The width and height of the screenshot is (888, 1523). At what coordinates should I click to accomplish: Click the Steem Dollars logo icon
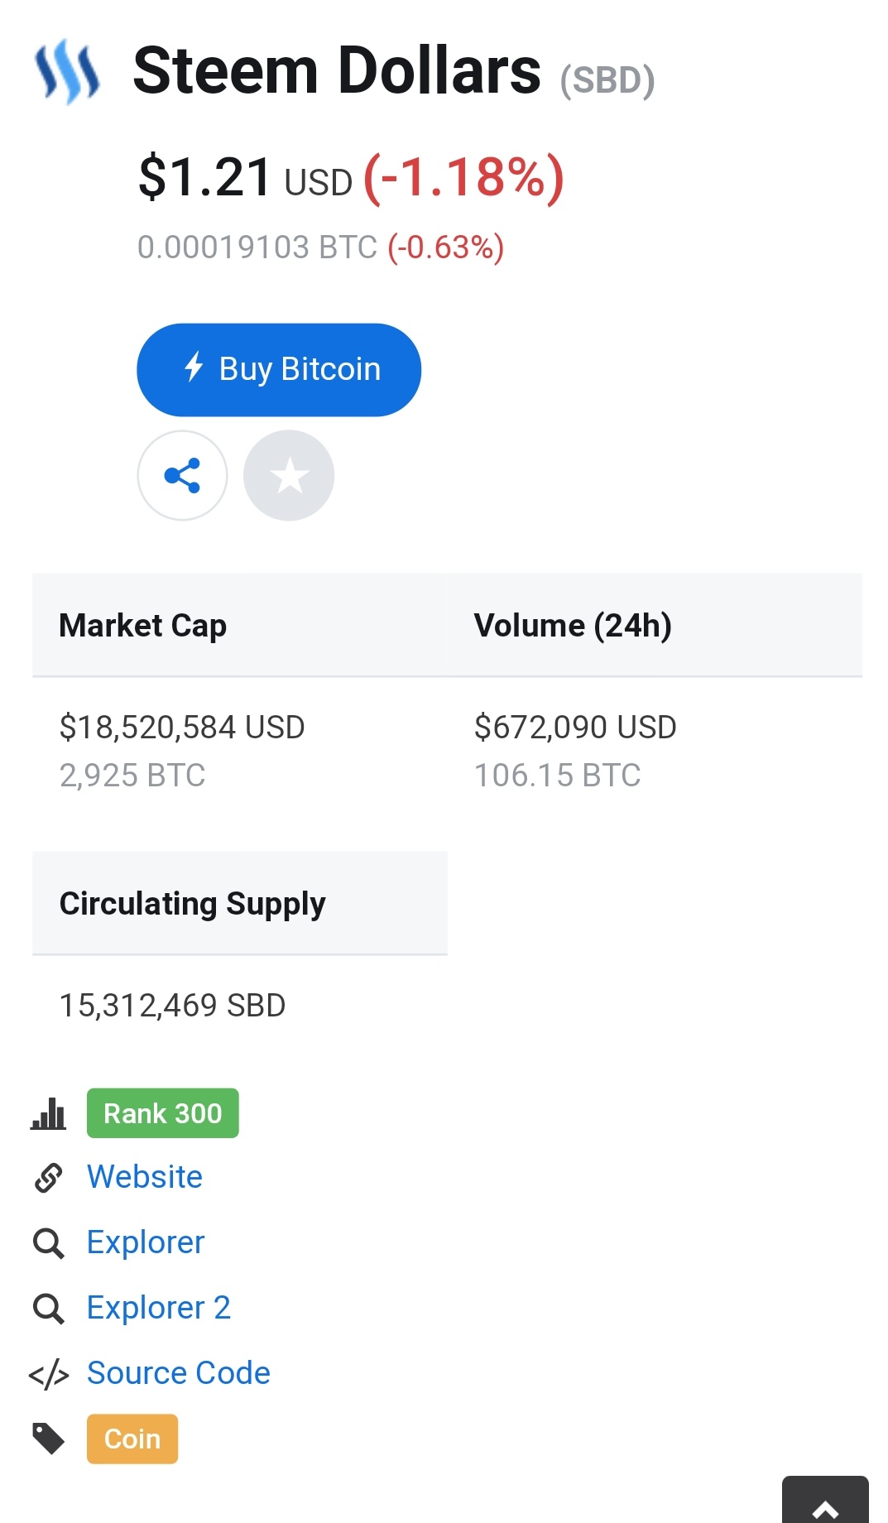(67, 72)
